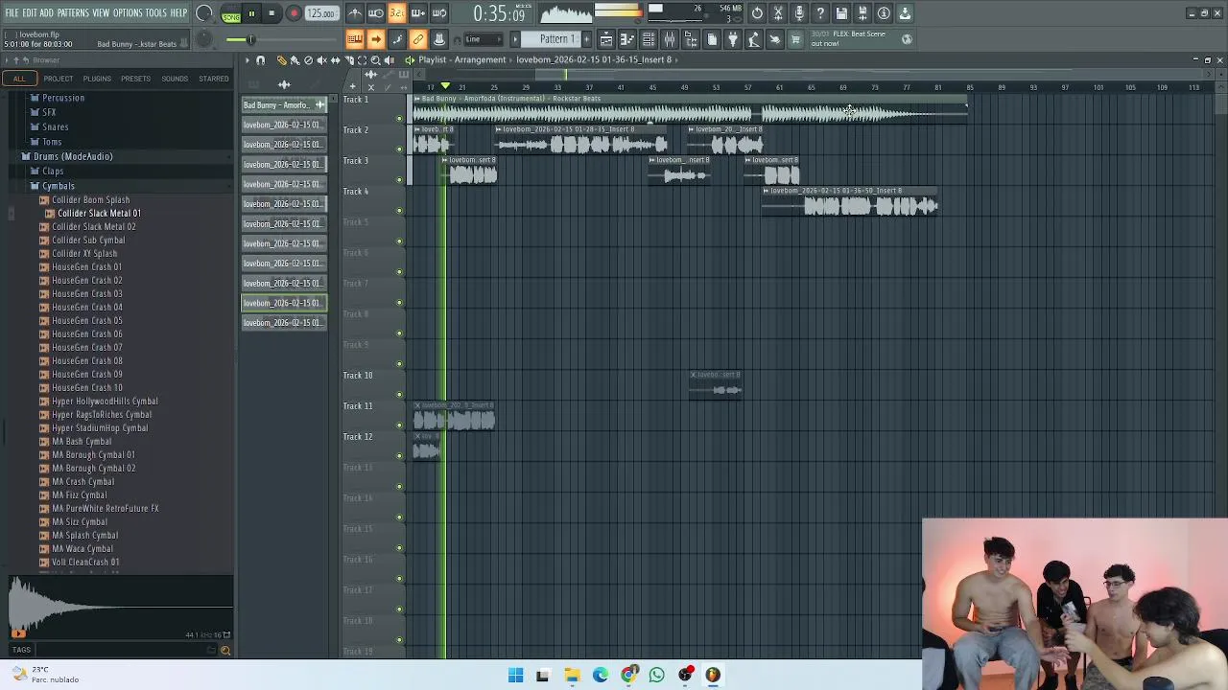
Task: Open the project picker copy icon
Action: click(712, 39)
